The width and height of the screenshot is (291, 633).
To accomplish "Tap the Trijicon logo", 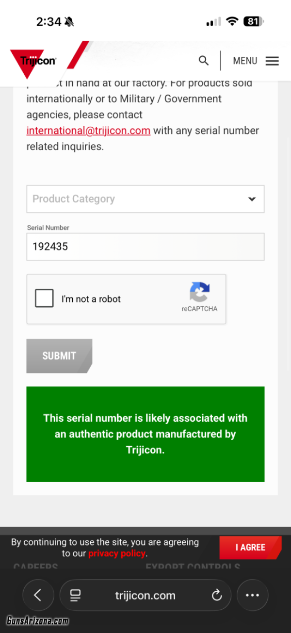I will pyautogui.click(x=33, y=63).
